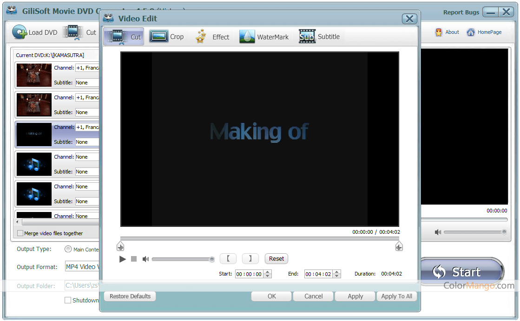The width and height of the screenshot is (520, 321).
Task: Click the Video Edit seek bar
Action: click(x=260, y=238)
